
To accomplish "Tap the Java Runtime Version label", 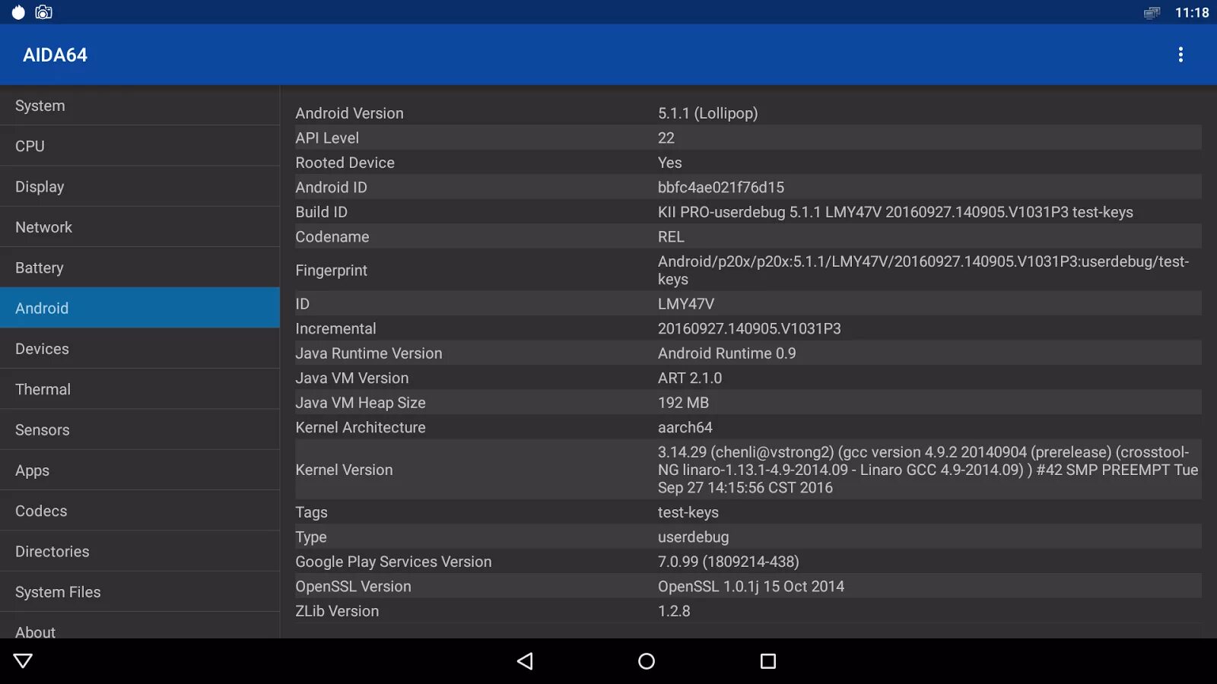I will click(369, 353).
